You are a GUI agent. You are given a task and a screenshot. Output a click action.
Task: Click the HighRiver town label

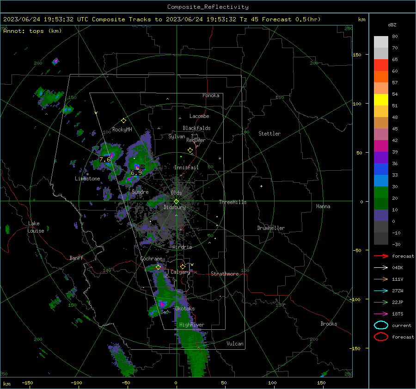pos(192,325)
